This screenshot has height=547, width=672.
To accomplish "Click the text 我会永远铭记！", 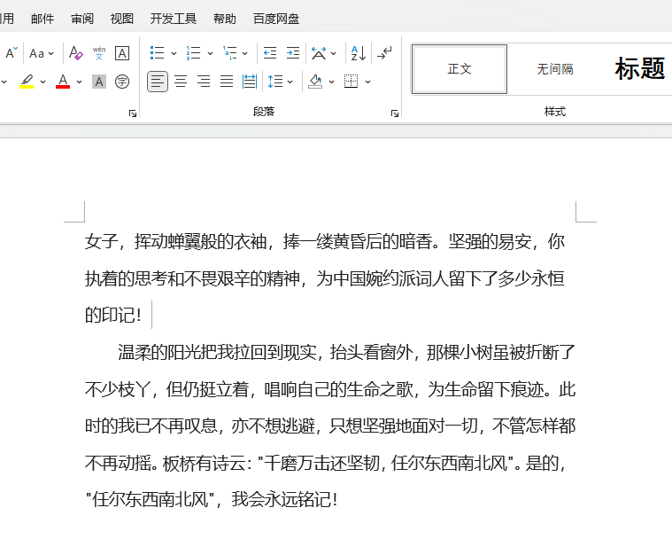I will 285,499.
